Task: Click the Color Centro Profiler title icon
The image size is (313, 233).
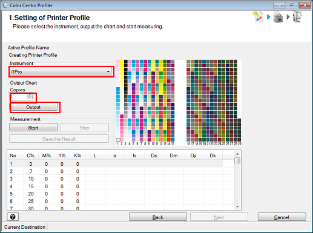Action: point(5,5)
